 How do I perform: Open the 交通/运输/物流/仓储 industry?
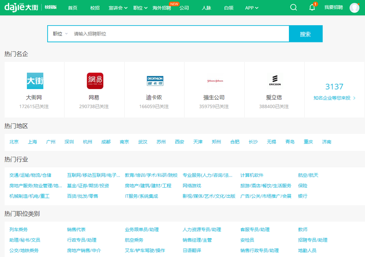pos(30,175)
